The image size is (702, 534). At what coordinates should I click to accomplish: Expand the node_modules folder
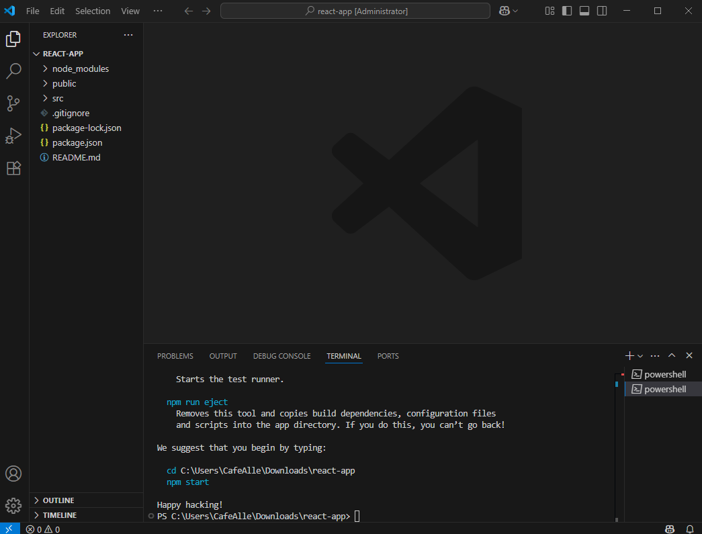point(87,69)
